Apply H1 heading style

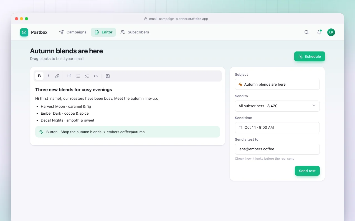click(69, 76)
